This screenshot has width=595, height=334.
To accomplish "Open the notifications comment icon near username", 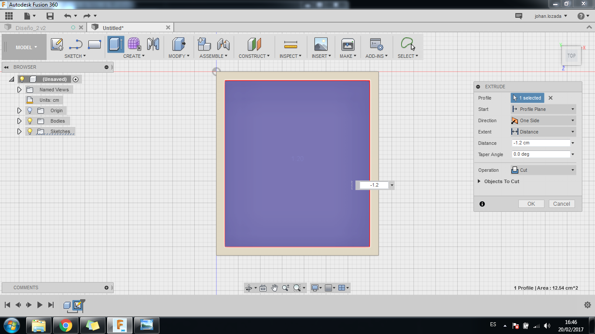I will 519,16.
